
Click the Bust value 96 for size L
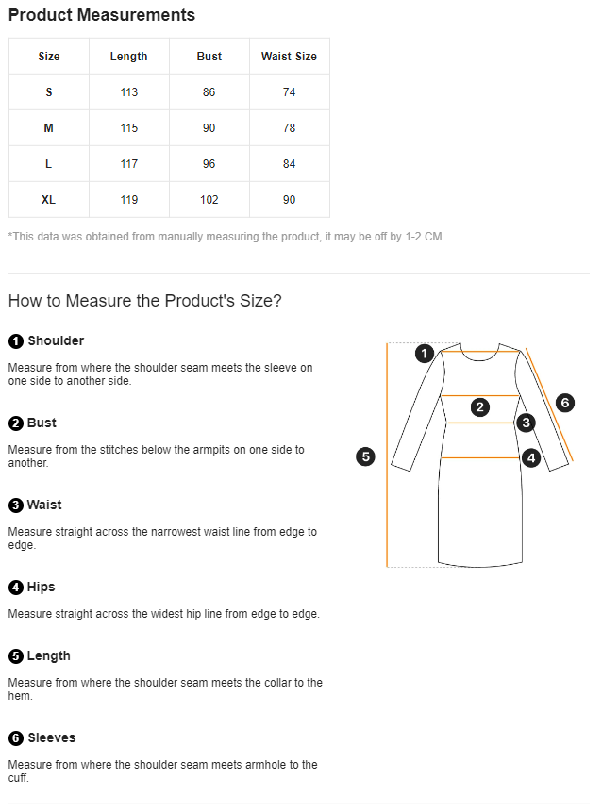pos(209,164)
